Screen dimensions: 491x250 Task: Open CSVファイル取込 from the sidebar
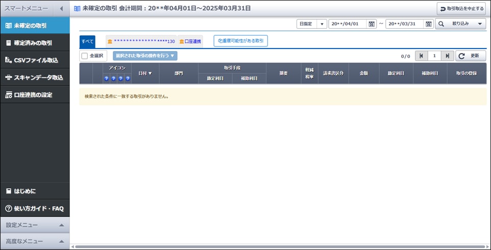coord(35,60)
